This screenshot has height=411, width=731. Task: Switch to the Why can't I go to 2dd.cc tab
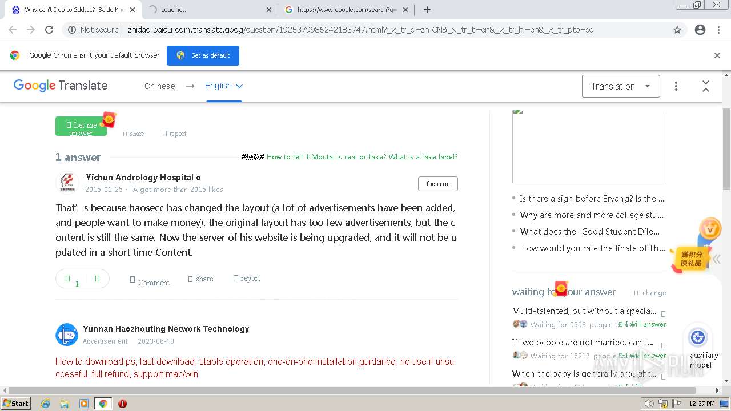point(74,10)
